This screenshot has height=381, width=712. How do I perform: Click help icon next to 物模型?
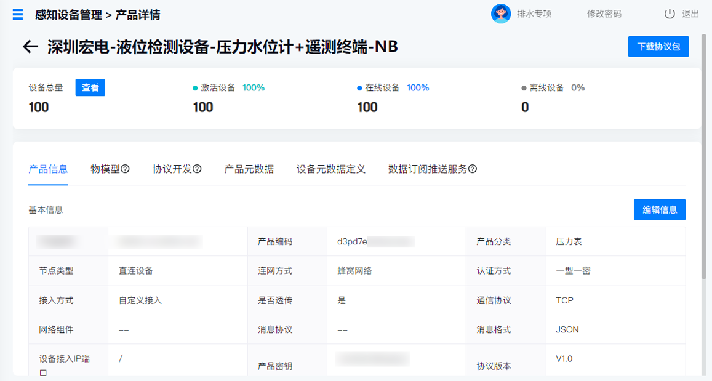(x=126, y=169)
